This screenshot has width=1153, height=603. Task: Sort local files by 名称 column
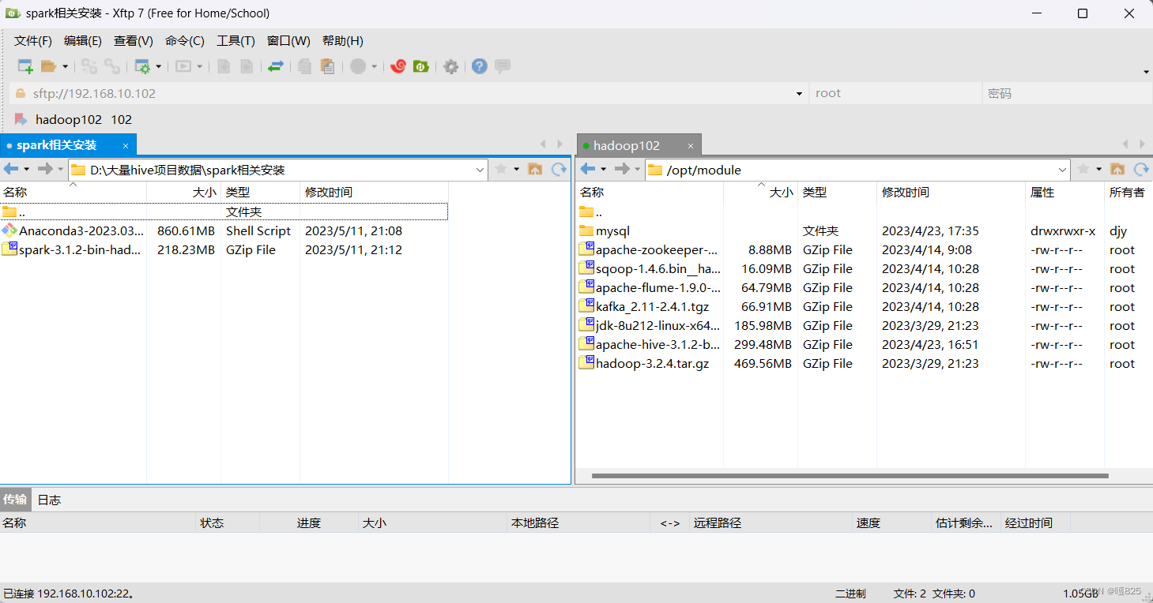coord(73,192)
